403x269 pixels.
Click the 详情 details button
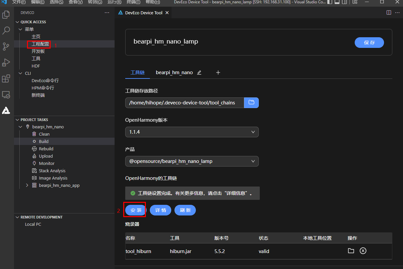(161, 210)
